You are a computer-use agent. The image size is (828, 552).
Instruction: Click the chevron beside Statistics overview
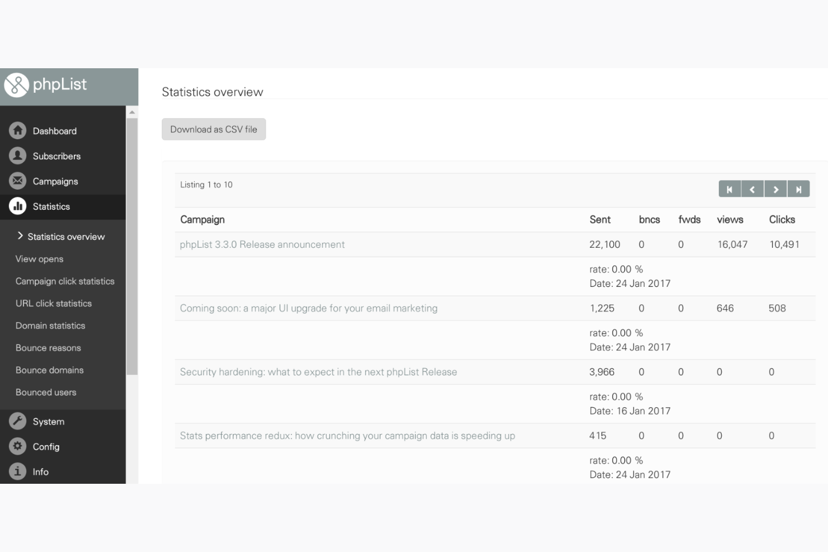point(20,236)
